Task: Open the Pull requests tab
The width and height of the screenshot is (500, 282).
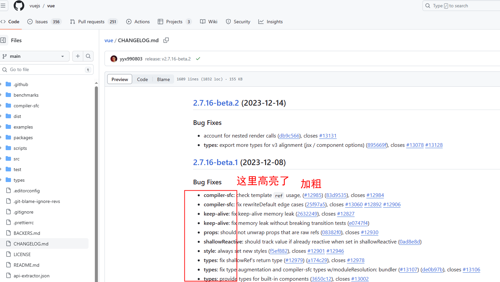Action: pyautogui.click(x=94, y=22)
